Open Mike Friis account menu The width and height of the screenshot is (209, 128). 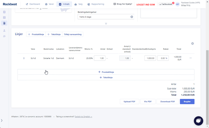(x=191, y=4)
